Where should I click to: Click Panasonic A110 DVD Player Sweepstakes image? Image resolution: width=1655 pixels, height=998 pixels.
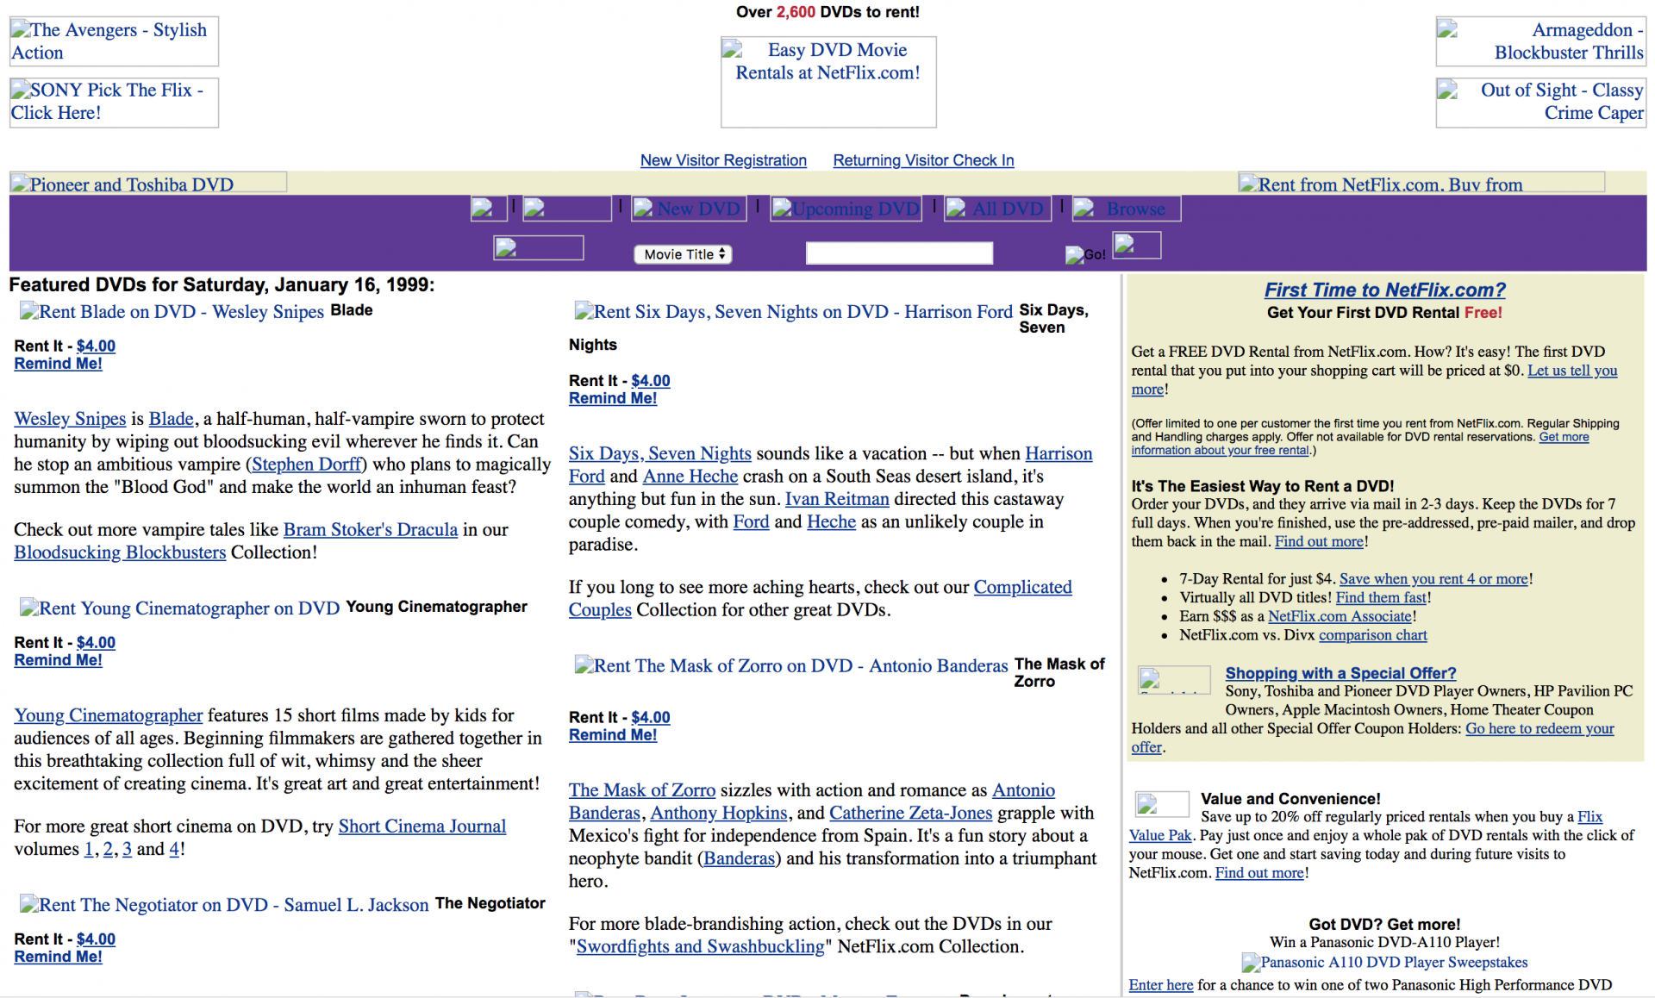click(1384, 963)
